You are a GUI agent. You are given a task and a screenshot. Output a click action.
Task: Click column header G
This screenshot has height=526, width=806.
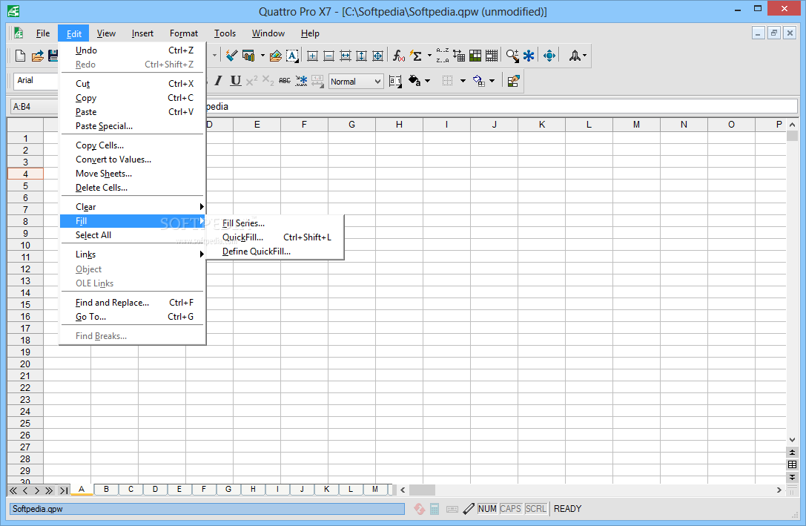coord(351,125)
